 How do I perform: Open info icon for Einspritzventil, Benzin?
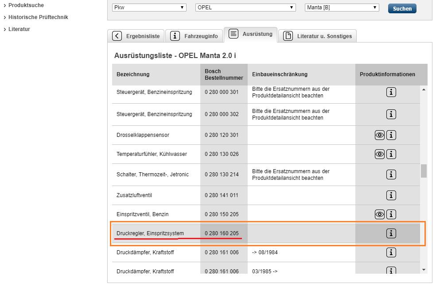pos(391,214)
